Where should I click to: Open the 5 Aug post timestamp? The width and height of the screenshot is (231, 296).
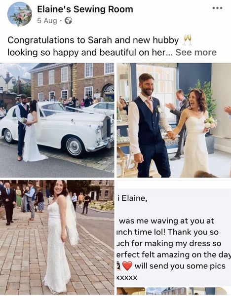point(47,21)
